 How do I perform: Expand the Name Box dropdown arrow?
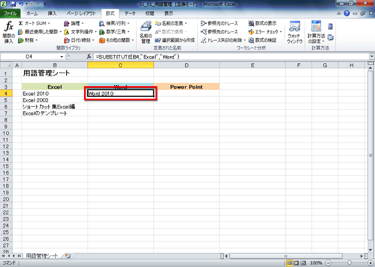61,57
